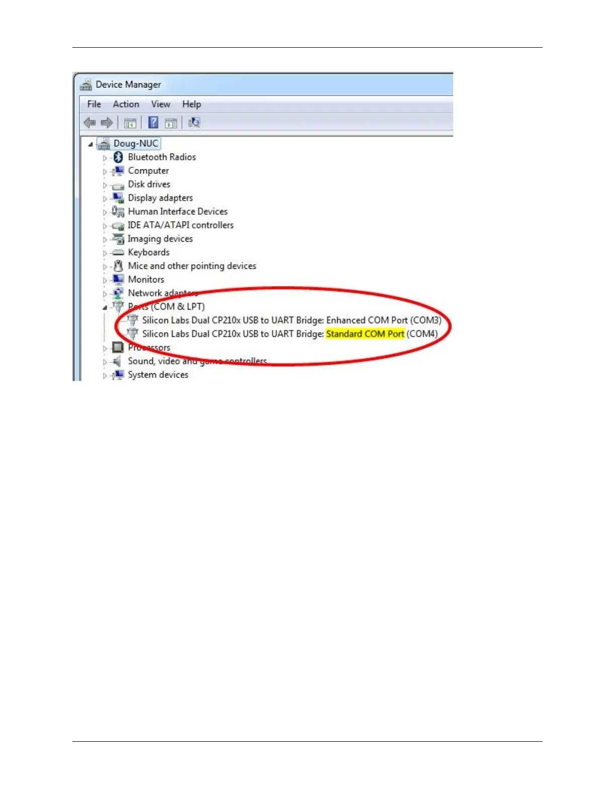This screenshot has width=615, height=796.
Task: Open the File menu
Action: (x=94, y=104)
